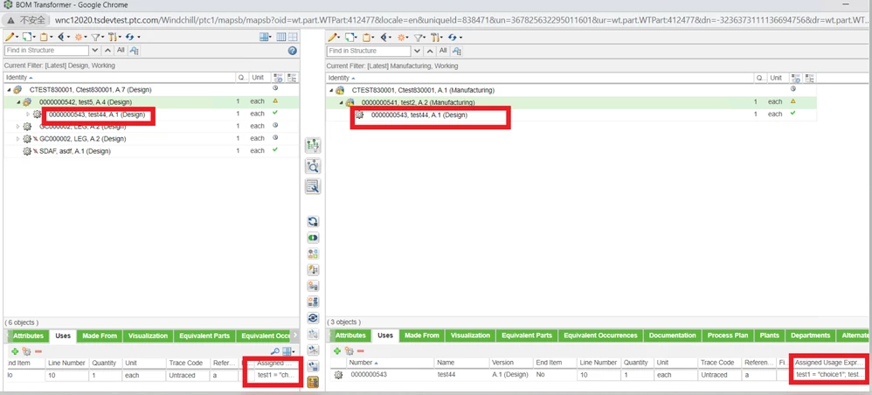Screen dimensions: 872x395
Task: Open the tools wrench menu in right pane
Action: coord(437,37)
